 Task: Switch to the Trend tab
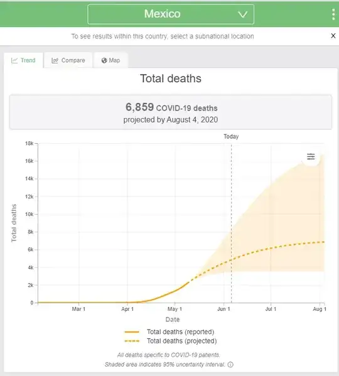pyautogui.click(x=23, y=60)
